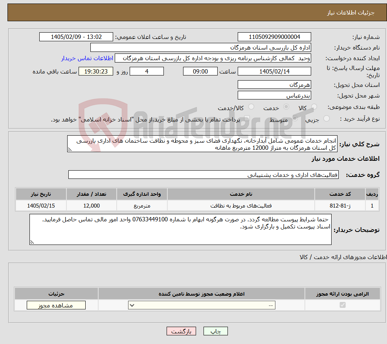Click the delivery province field هرمزگان
Viewport: 387px width, 344px height.
coord(274,85)
